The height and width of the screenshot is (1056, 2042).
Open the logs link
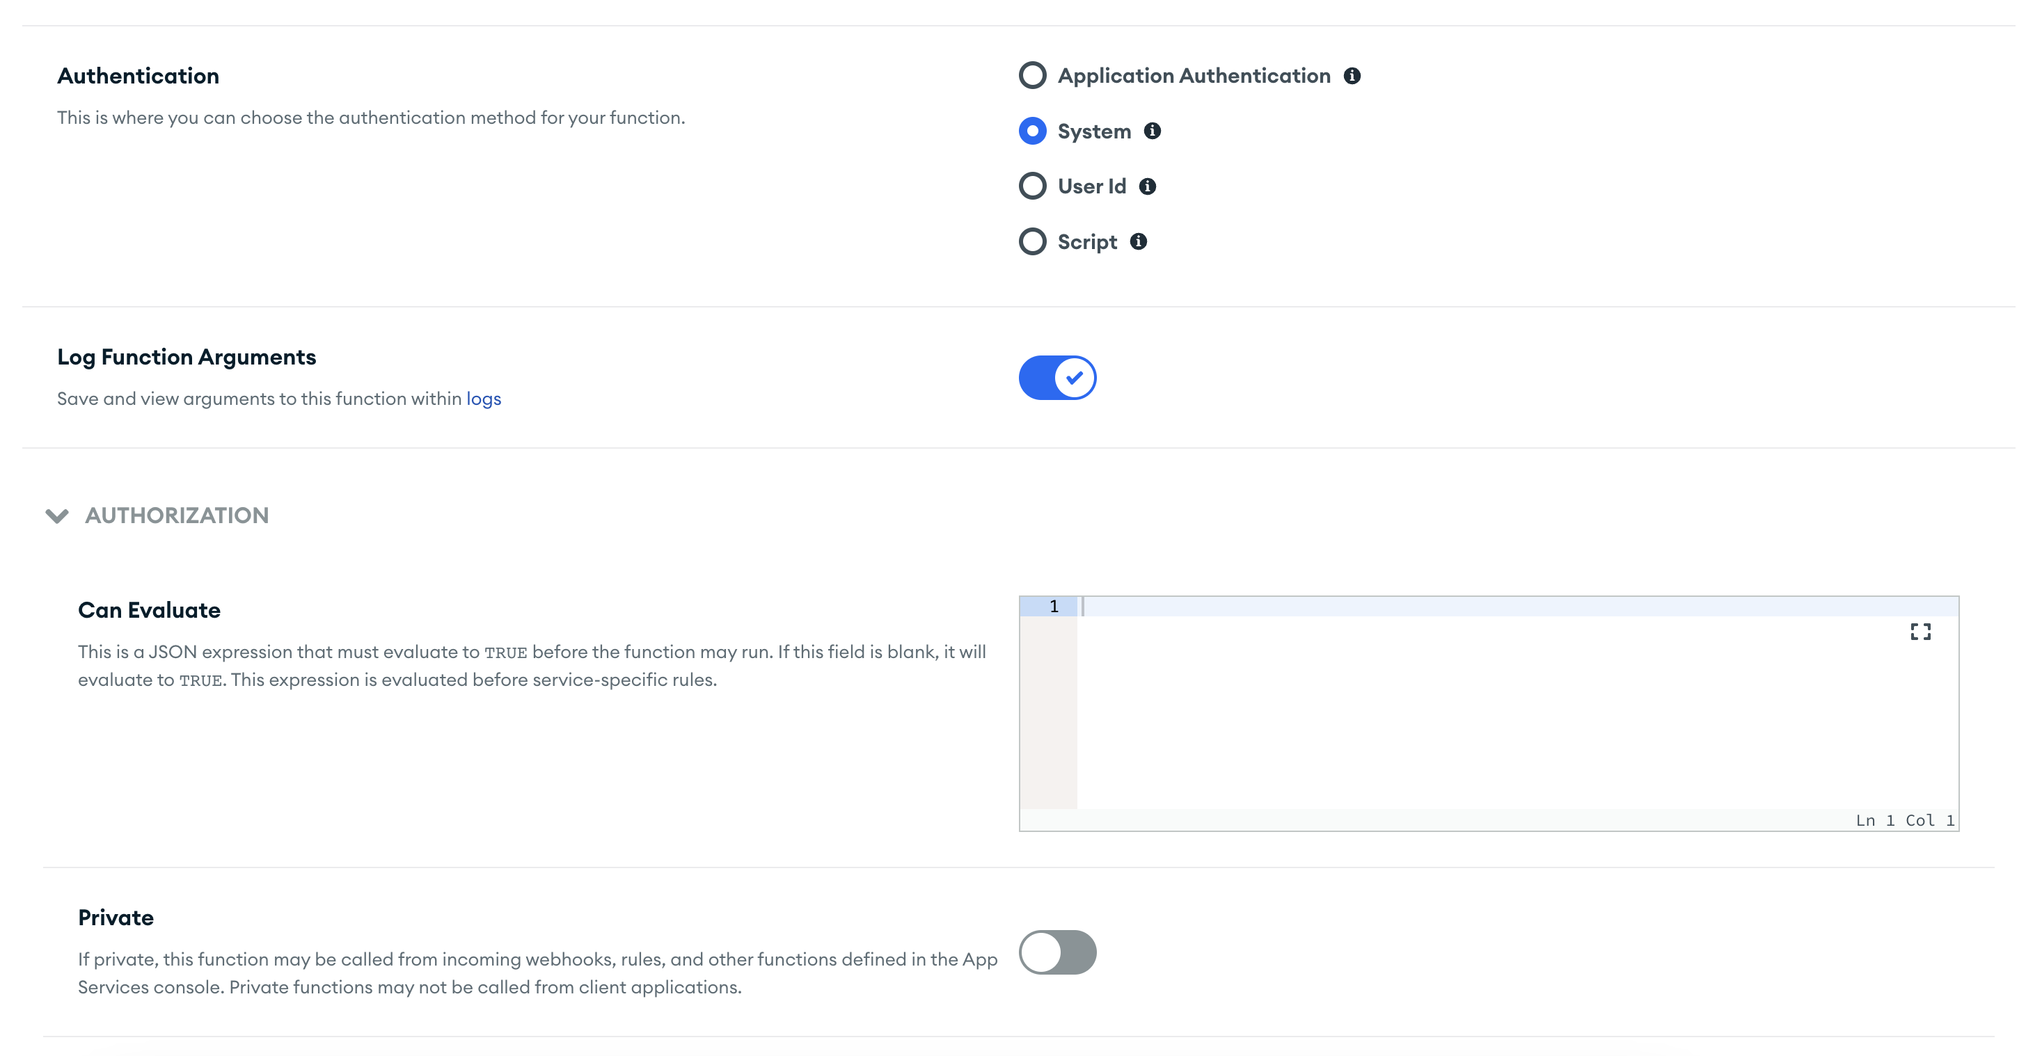(484, 399)
